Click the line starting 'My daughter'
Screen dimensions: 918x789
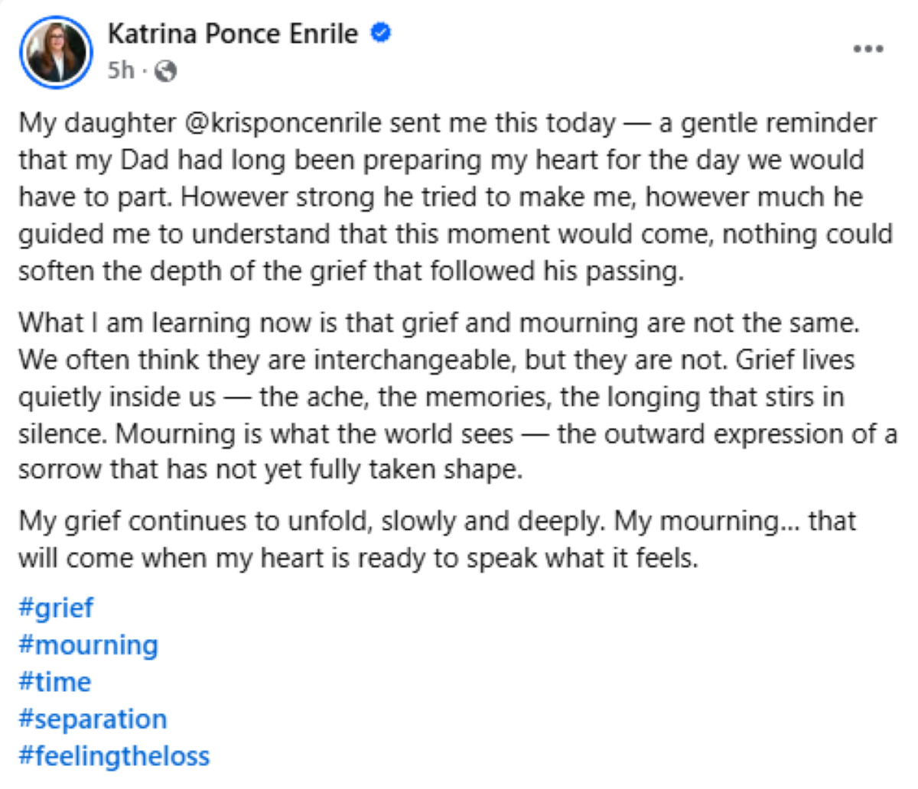click(448, 123)
